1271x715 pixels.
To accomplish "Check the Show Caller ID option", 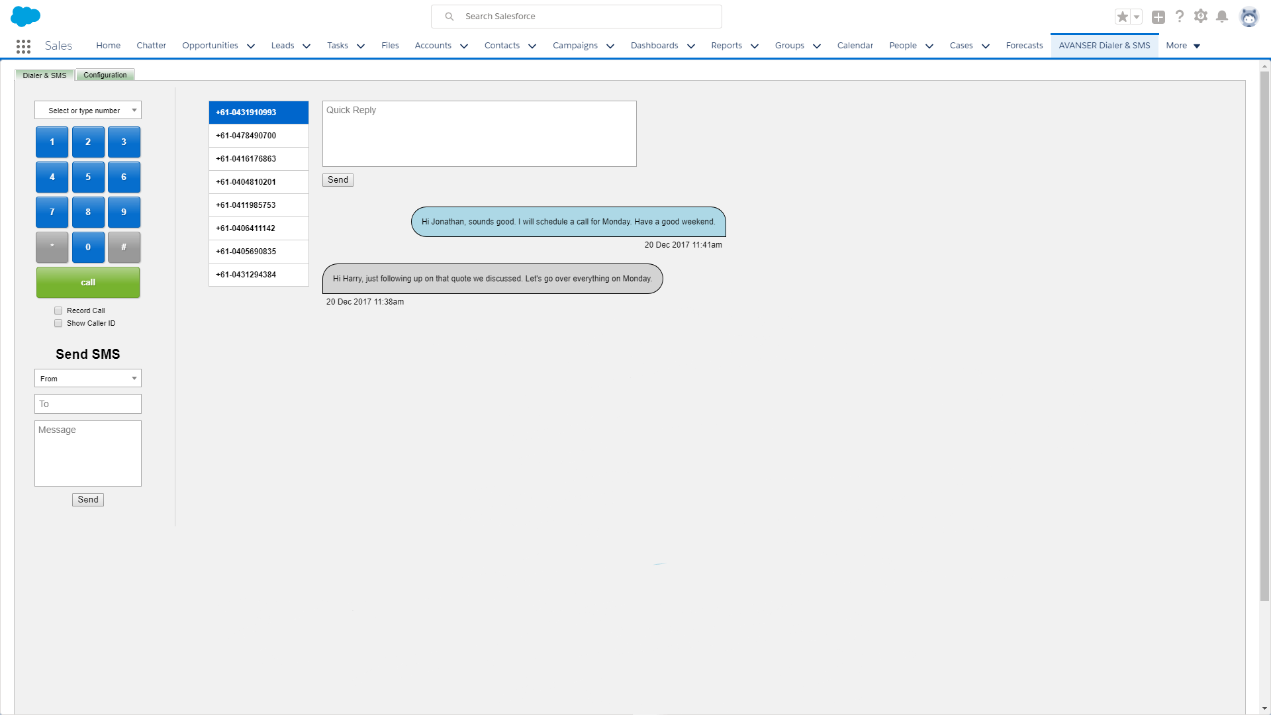I will click(x=58, y=323).
